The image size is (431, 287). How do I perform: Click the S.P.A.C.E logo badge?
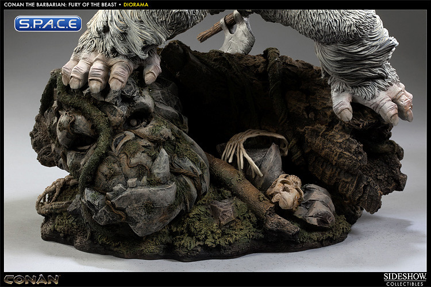pyautogui.click(x=48, y=24)
